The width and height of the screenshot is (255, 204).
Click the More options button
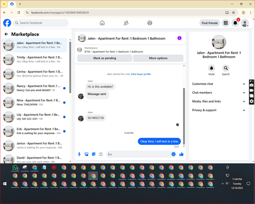(x=158, y=58)
